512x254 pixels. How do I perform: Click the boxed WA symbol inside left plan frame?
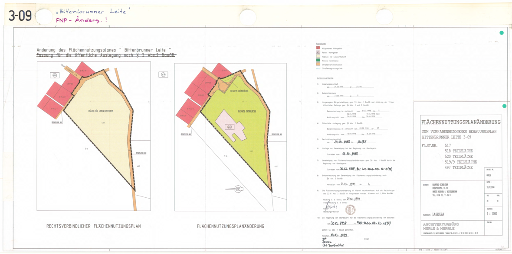pyautogui.click(x=55, y=75)
